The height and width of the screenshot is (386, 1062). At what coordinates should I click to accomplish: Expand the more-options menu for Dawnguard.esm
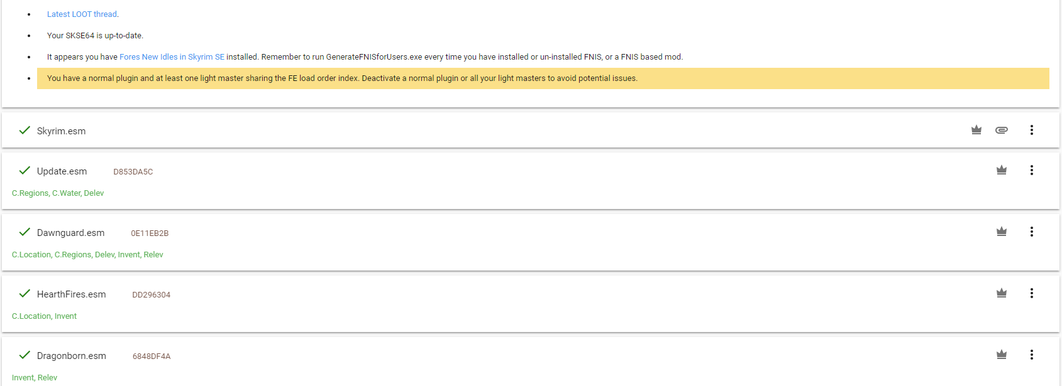point(1032,232)
